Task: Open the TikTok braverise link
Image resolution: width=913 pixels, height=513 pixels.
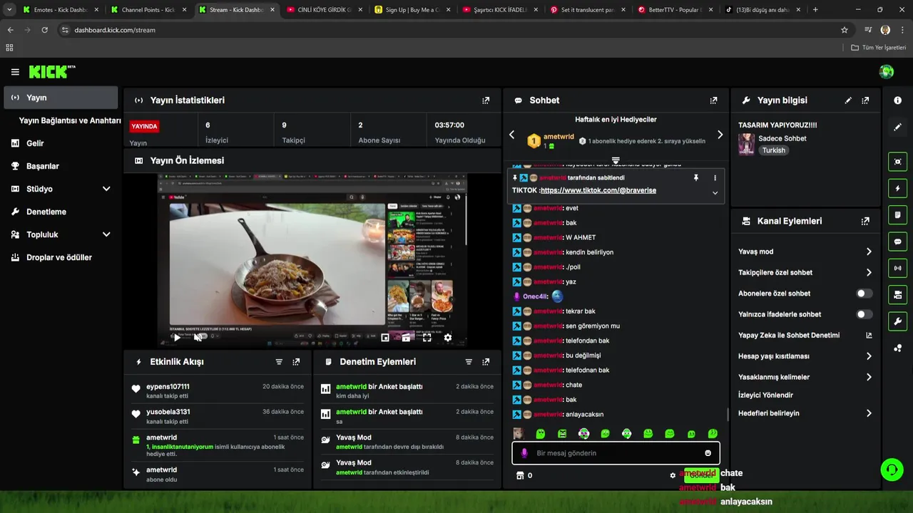Action: tap(598, 190)
